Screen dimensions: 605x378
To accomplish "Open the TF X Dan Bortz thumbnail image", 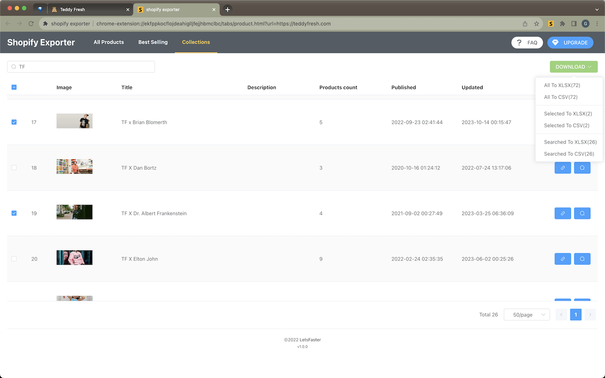I will click(x=74, y=166).
